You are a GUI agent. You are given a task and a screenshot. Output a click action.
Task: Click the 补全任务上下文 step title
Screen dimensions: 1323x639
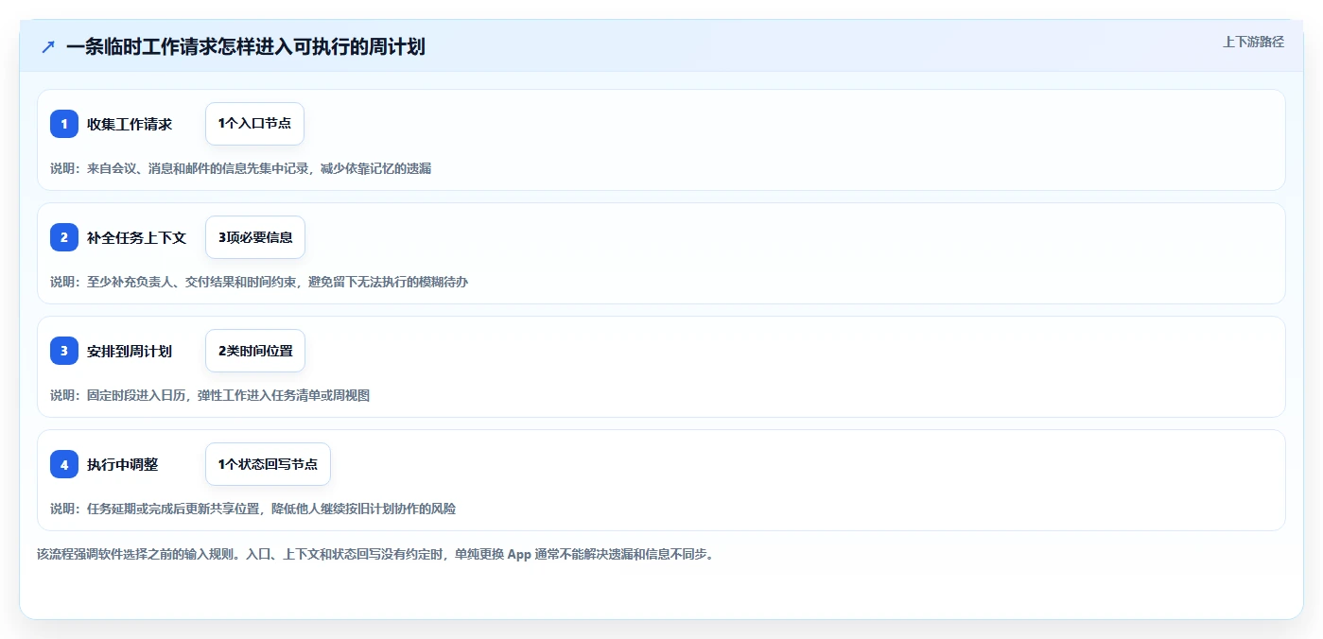point(136,237)
